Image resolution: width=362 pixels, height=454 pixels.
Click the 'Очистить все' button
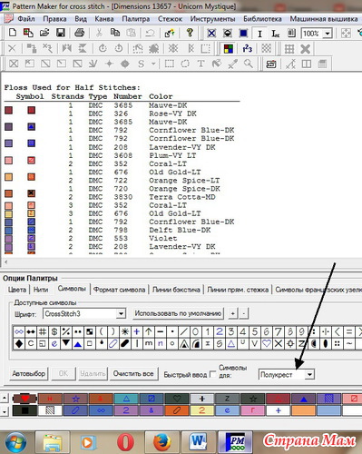pos(133,374)
